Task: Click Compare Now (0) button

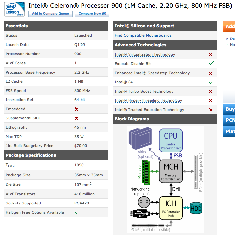Action: (92, 14)
